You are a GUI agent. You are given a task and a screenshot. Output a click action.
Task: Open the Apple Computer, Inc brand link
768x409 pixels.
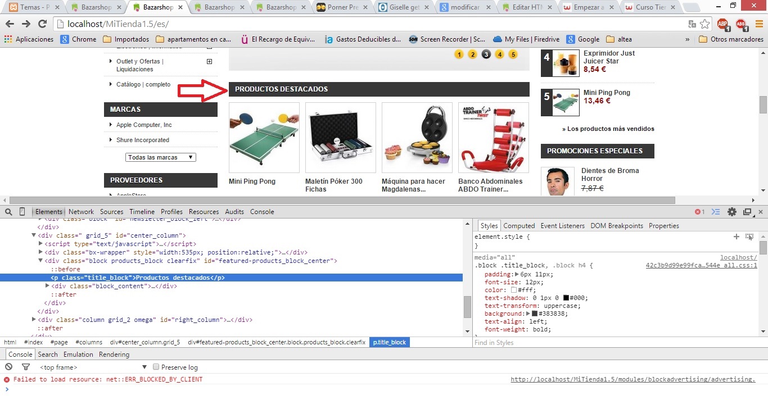[x=144, y=125]
